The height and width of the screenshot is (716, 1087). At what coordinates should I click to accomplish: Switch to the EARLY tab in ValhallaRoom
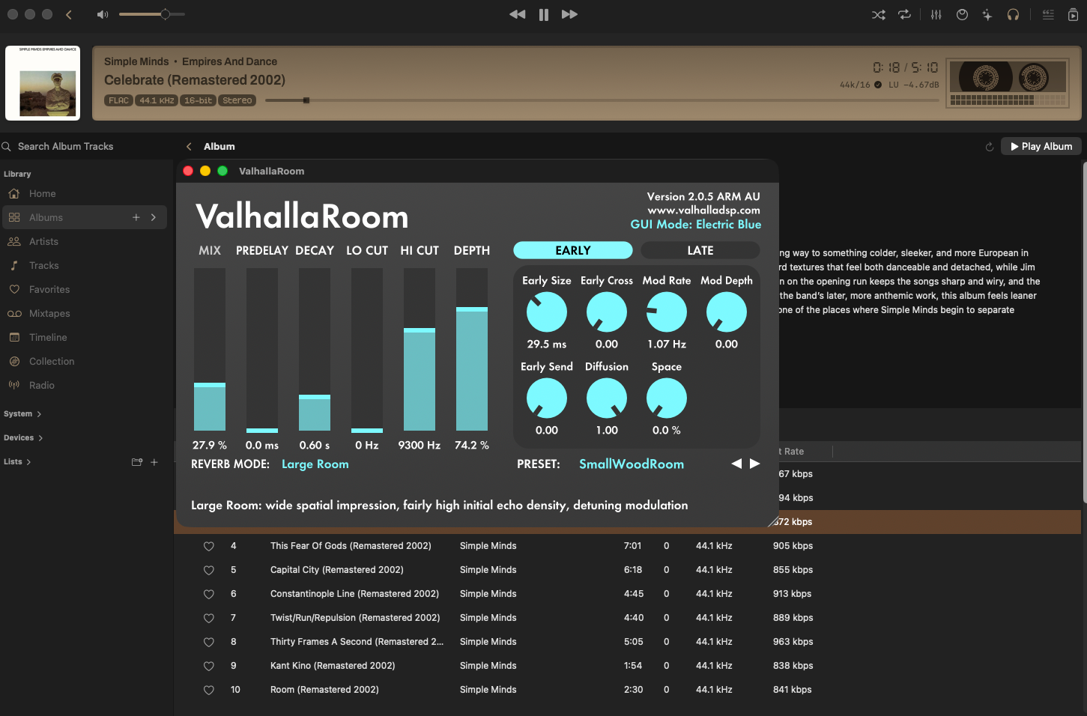(573, 250)
